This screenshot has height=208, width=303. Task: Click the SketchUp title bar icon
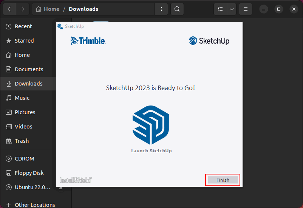(60, 26)
